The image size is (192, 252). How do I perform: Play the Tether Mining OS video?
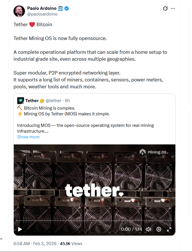[19, 229]
